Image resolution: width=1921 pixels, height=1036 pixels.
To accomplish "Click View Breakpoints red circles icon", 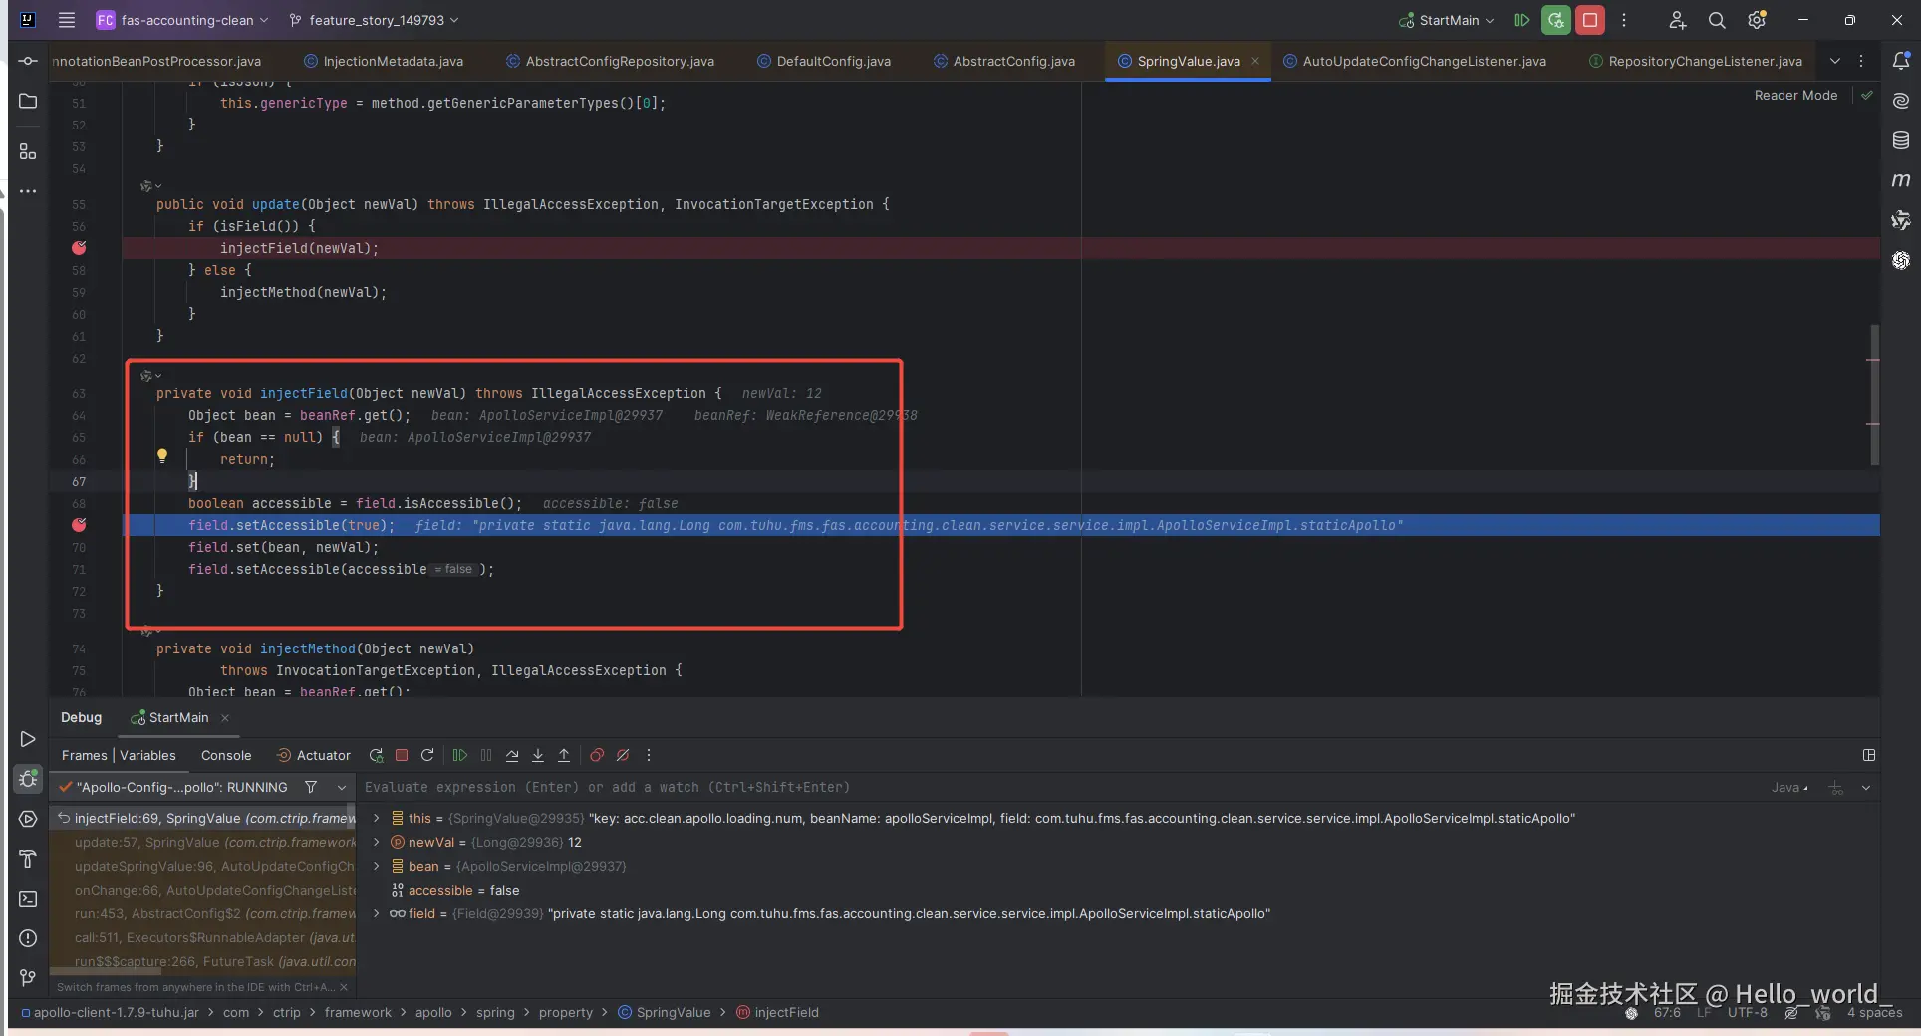I will tap(597, 755).
